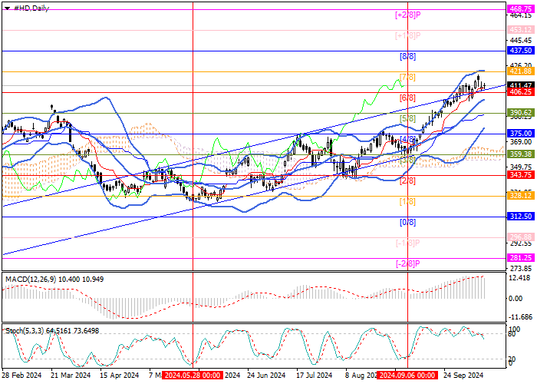Click the [0/8] Murrey level label
Viewport: 537px width, 384px height.
pos(407,222)
